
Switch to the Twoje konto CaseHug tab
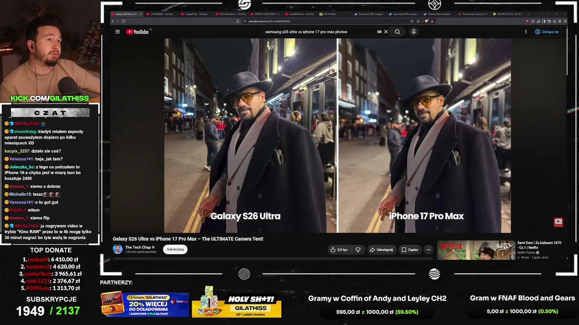[x=473, y=14]
